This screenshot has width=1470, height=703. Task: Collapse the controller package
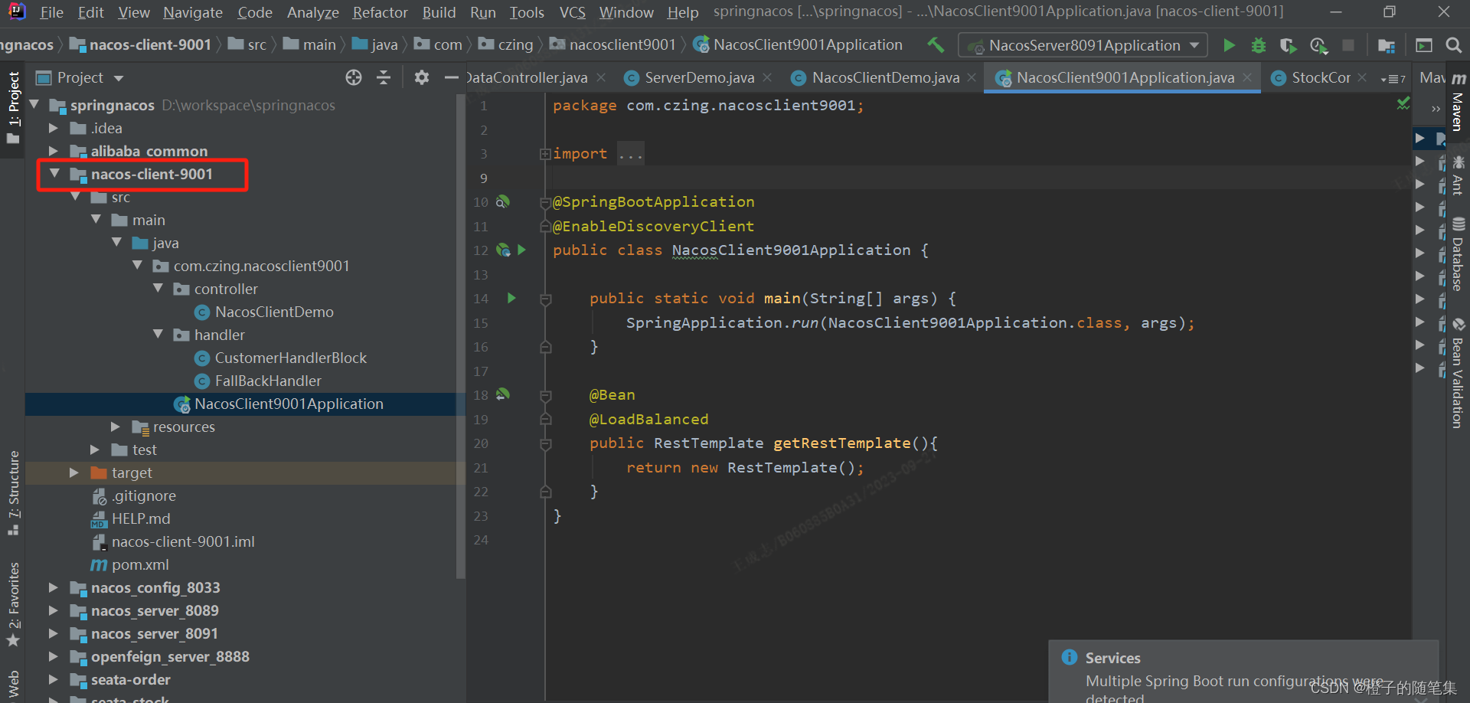click(158, 289)
